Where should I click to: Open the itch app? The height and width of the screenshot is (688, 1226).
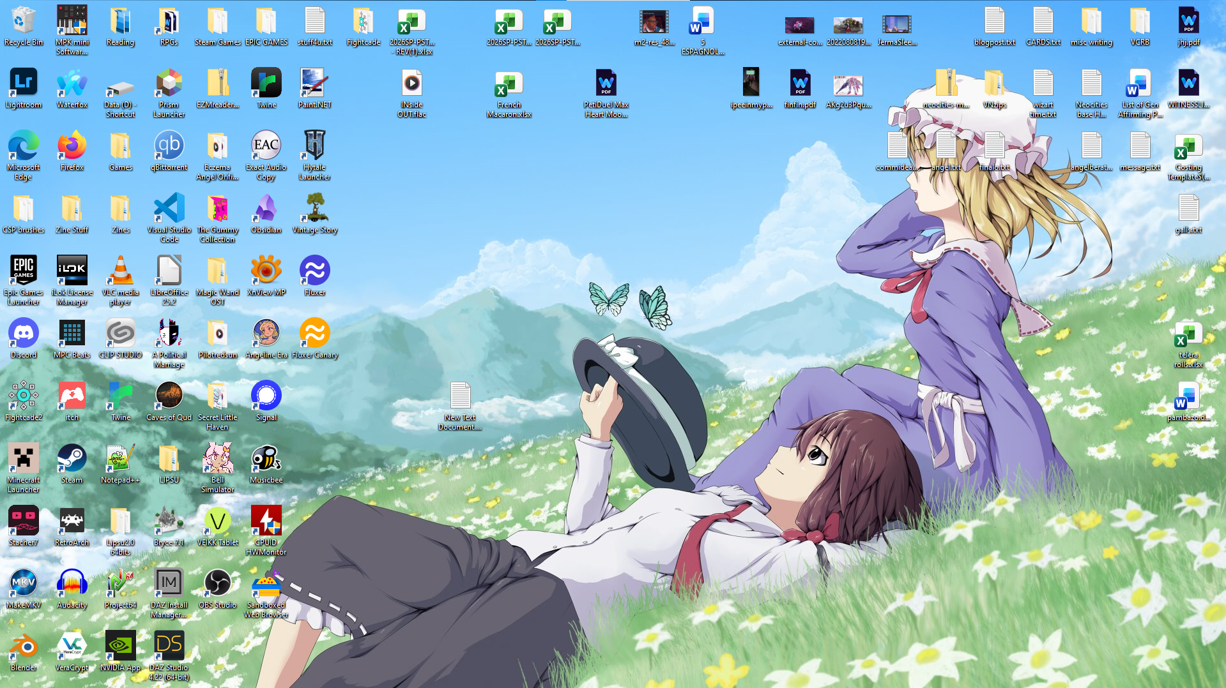pyautogui.click(x=72, y=402)
